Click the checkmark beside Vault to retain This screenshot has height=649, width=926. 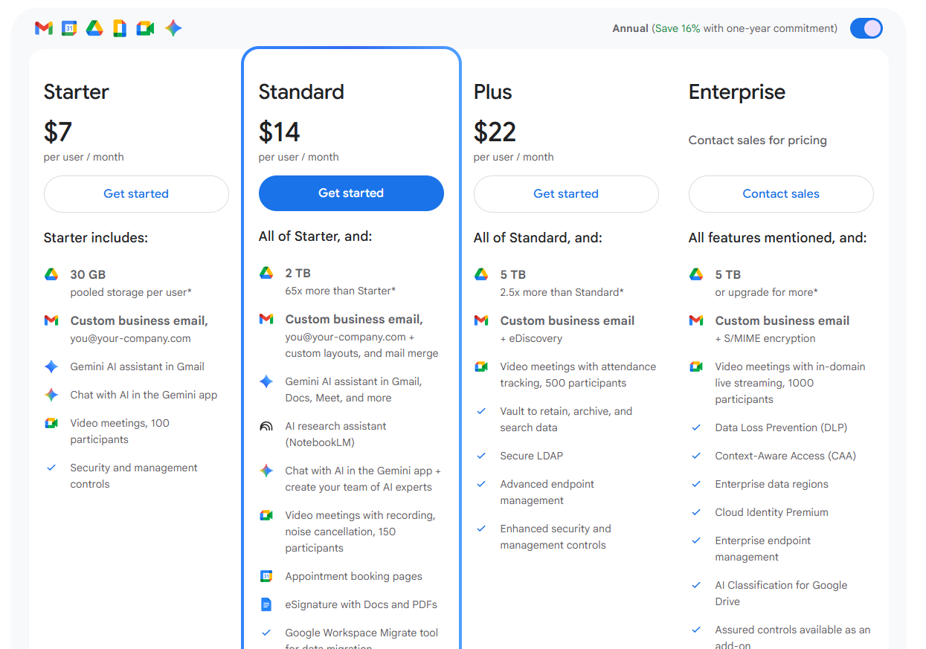coord(481,411)
